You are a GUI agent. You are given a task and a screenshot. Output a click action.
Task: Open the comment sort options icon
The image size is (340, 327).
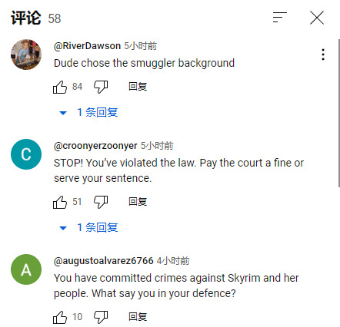tap(279, 18)
